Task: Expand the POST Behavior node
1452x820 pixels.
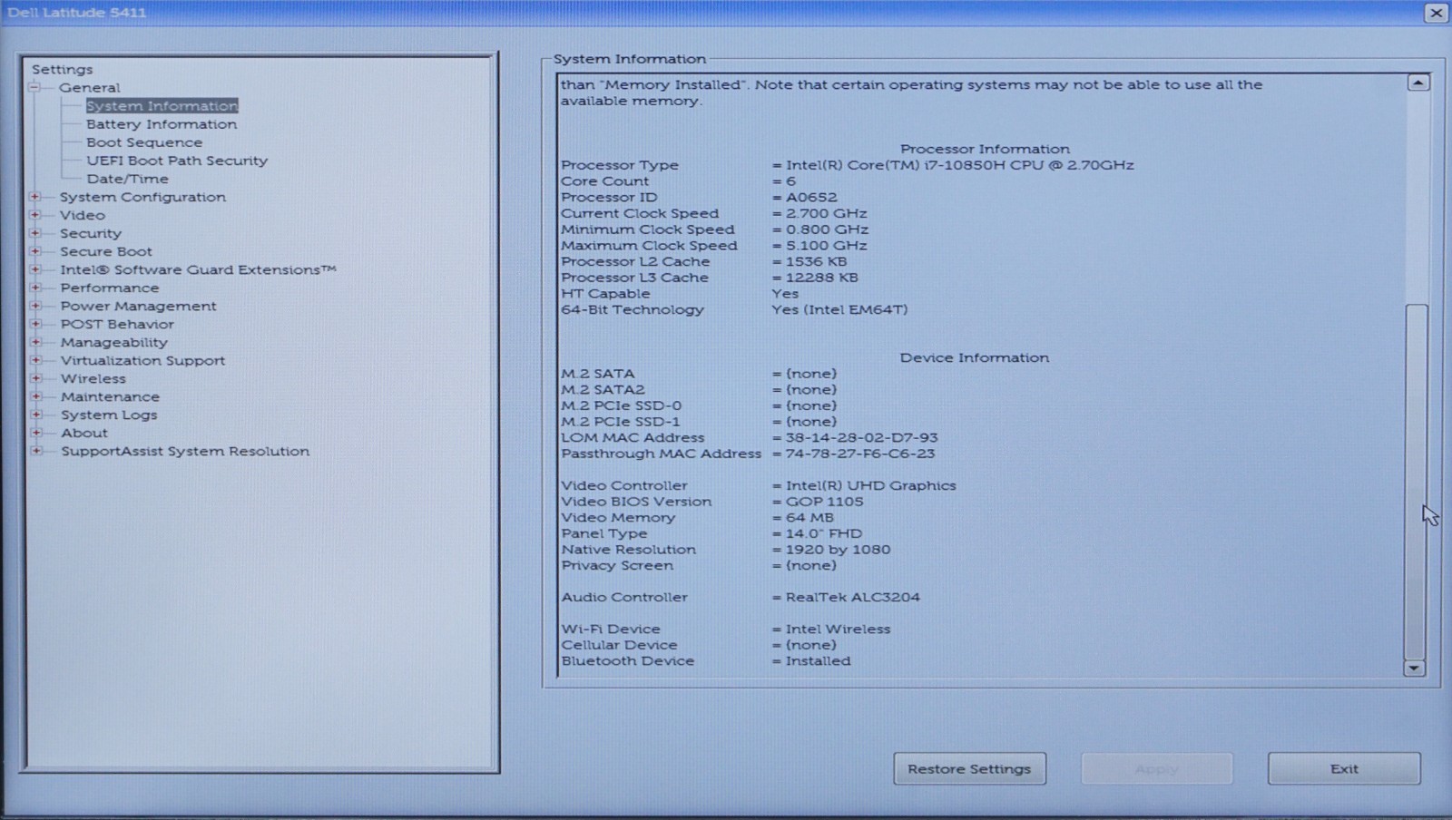Action: point(34,324)
